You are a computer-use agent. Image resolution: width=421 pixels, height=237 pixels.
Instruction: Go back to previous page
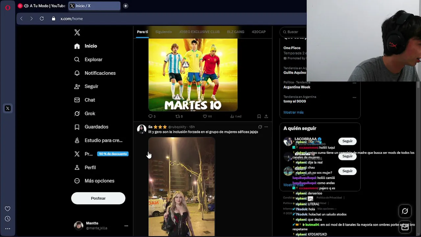point(21,19)
